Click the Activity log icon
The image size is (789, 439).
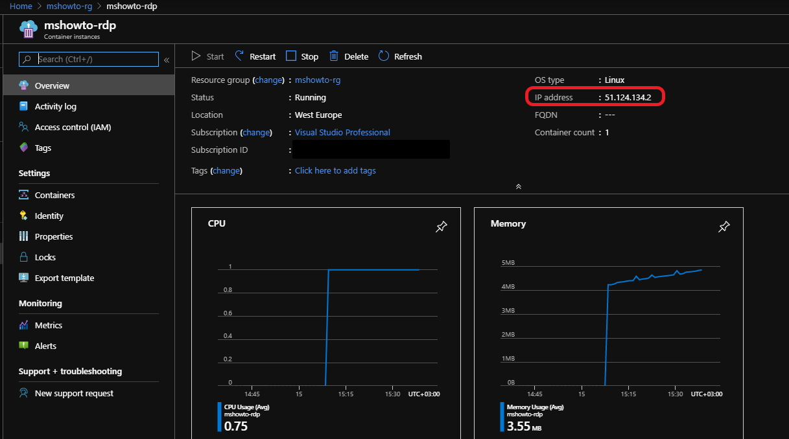click(x=24, y=106)
